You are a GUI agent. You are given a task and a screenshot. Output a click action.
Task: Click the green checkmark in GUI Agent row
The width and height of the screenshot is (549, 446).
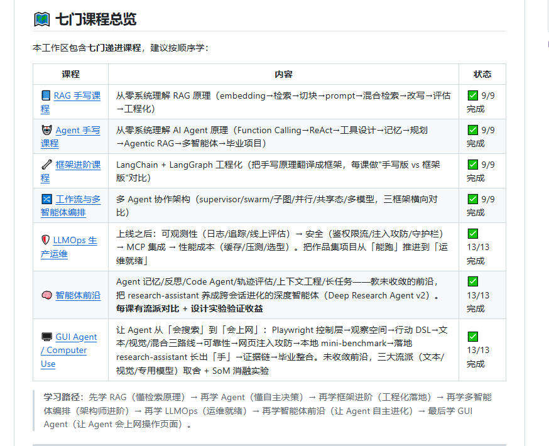(x=472, y=337)
